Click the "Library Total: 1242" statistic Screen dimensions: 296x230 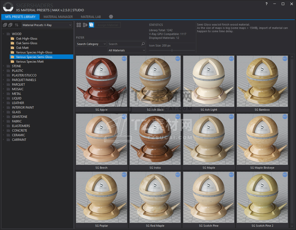coord(161,30)
